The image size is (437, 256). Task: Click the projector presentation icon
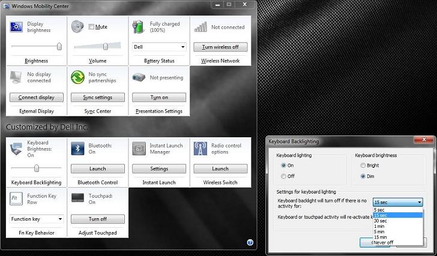pos(139,77)
